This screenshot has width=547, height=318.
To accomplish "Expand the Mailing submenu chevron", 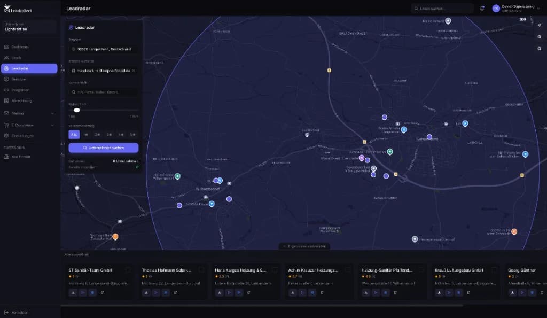I will (53, 113).
